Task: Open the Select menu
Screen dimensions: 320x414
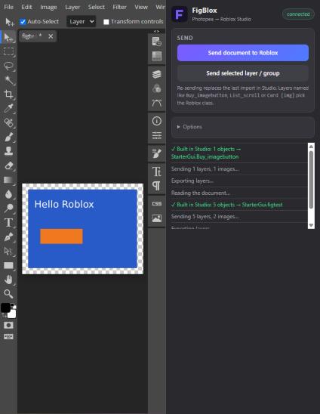Action: tap(97, 7)
